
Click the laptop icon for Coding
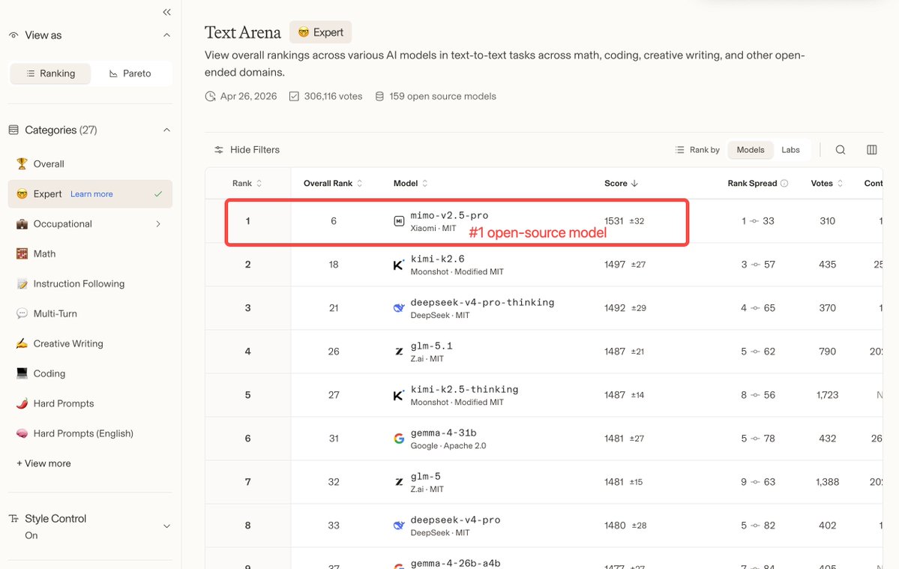coord(22,373)
